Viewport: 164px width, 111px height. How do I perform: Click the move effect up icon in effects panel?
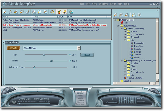tap(133, 15)
